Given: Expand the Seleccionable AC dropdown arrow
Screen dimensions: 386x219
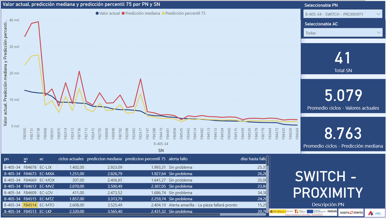Looking at the screenshot, I should click(x=378, y=33).
